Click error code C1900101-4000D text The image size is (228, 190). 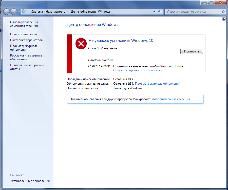[x=99, y=66]
